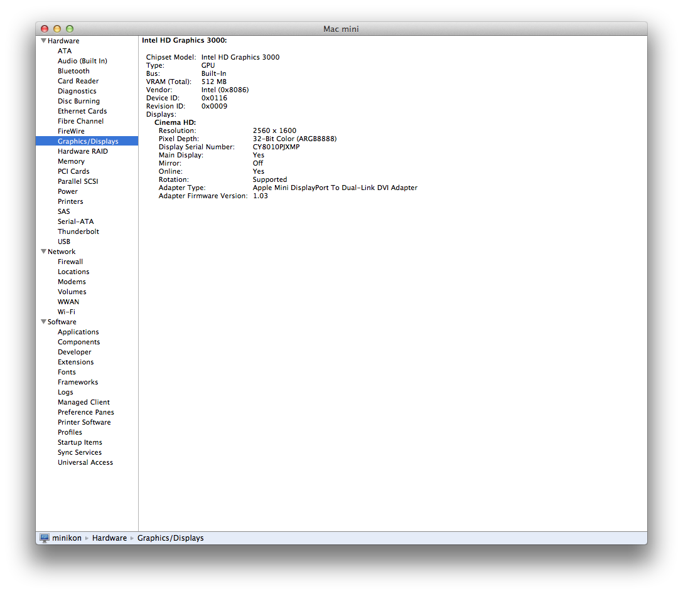Click the Hardware category label
The height and width of the screenshot is (594, 683).
[63, 41]
